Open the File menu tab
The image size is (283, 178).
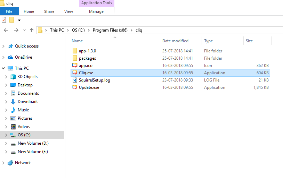[9, 11]
